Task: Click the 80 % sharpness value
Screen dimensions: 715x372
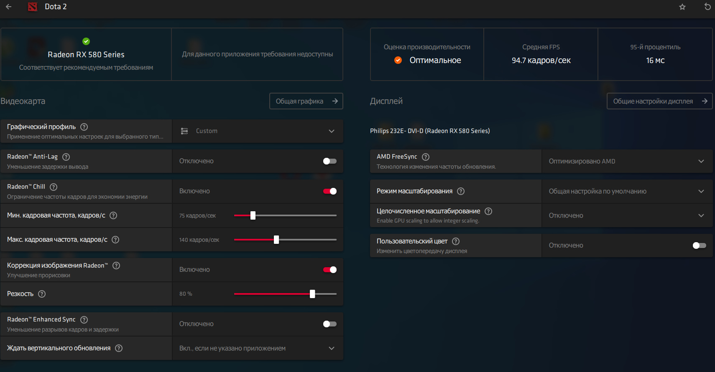Action: 186,294
